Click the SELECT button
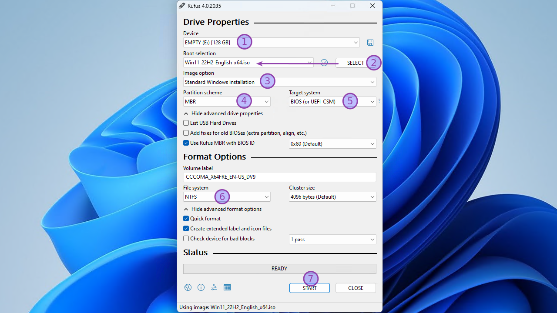557x313 pixels. click(x=356, y=63)
